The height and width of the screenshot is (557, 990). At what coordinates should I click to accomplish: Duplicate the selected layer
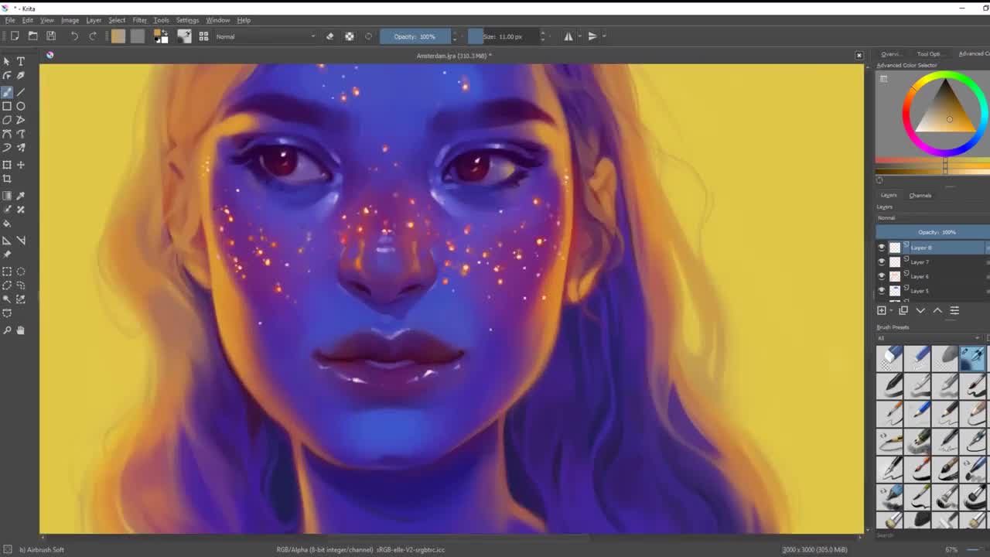click(903, 310)
